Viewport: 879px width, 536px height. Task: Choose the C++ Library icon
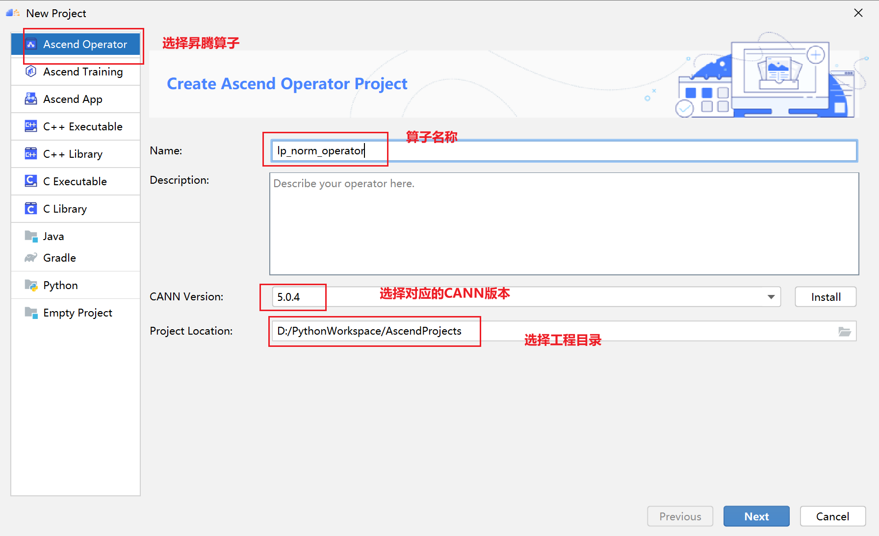click(x=31, y=154)
